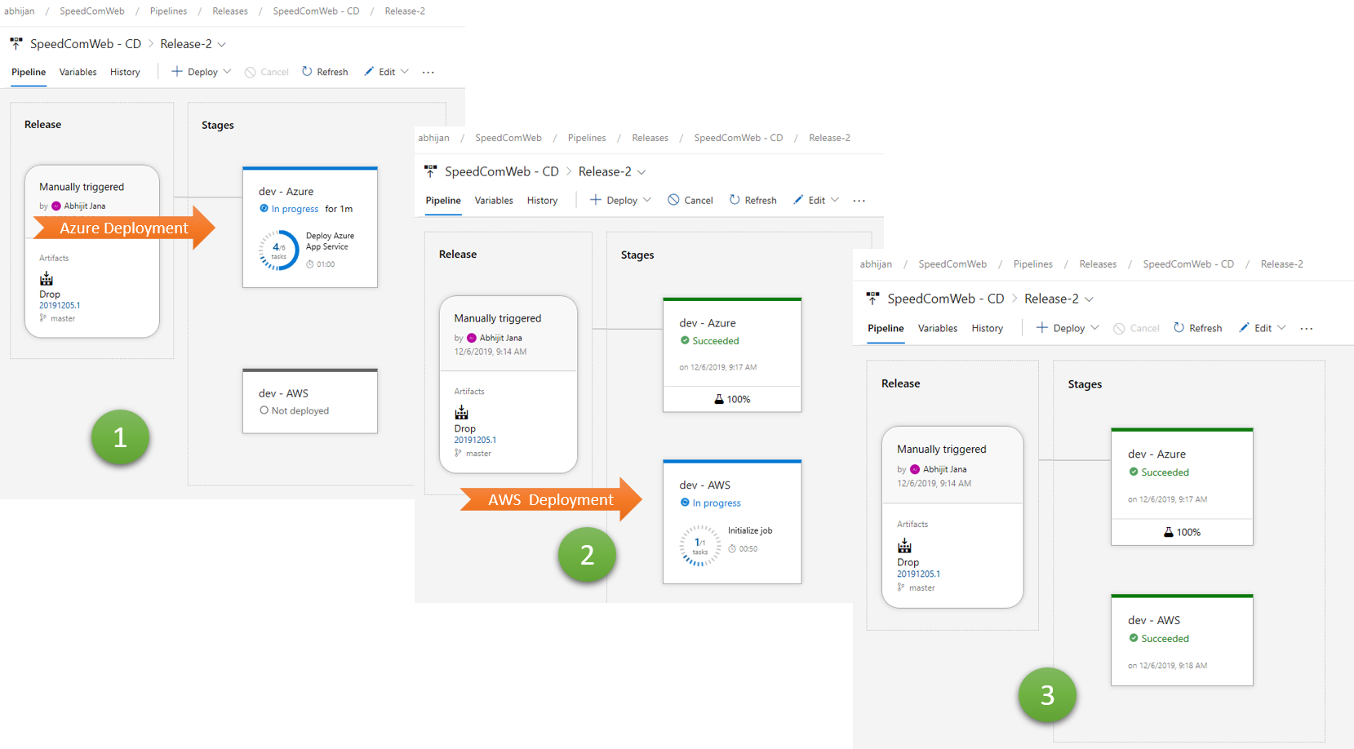Click the 100% test flask icon in screenshot 3
The width and height of the screenshot is (1354, 749).
click(x=1169, y=532)
